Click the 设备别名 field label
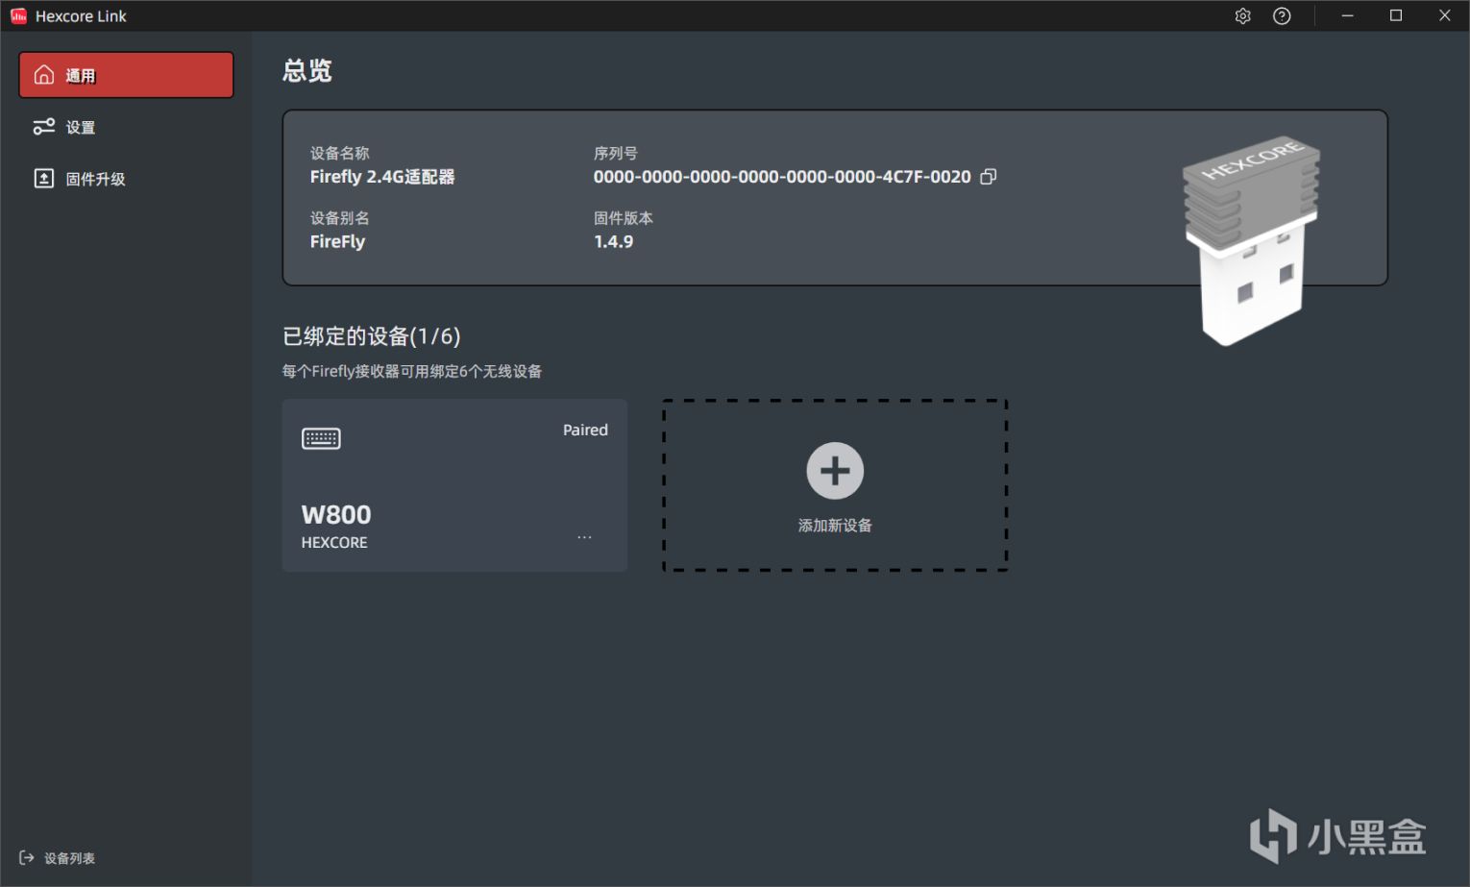 pos(339,219)
